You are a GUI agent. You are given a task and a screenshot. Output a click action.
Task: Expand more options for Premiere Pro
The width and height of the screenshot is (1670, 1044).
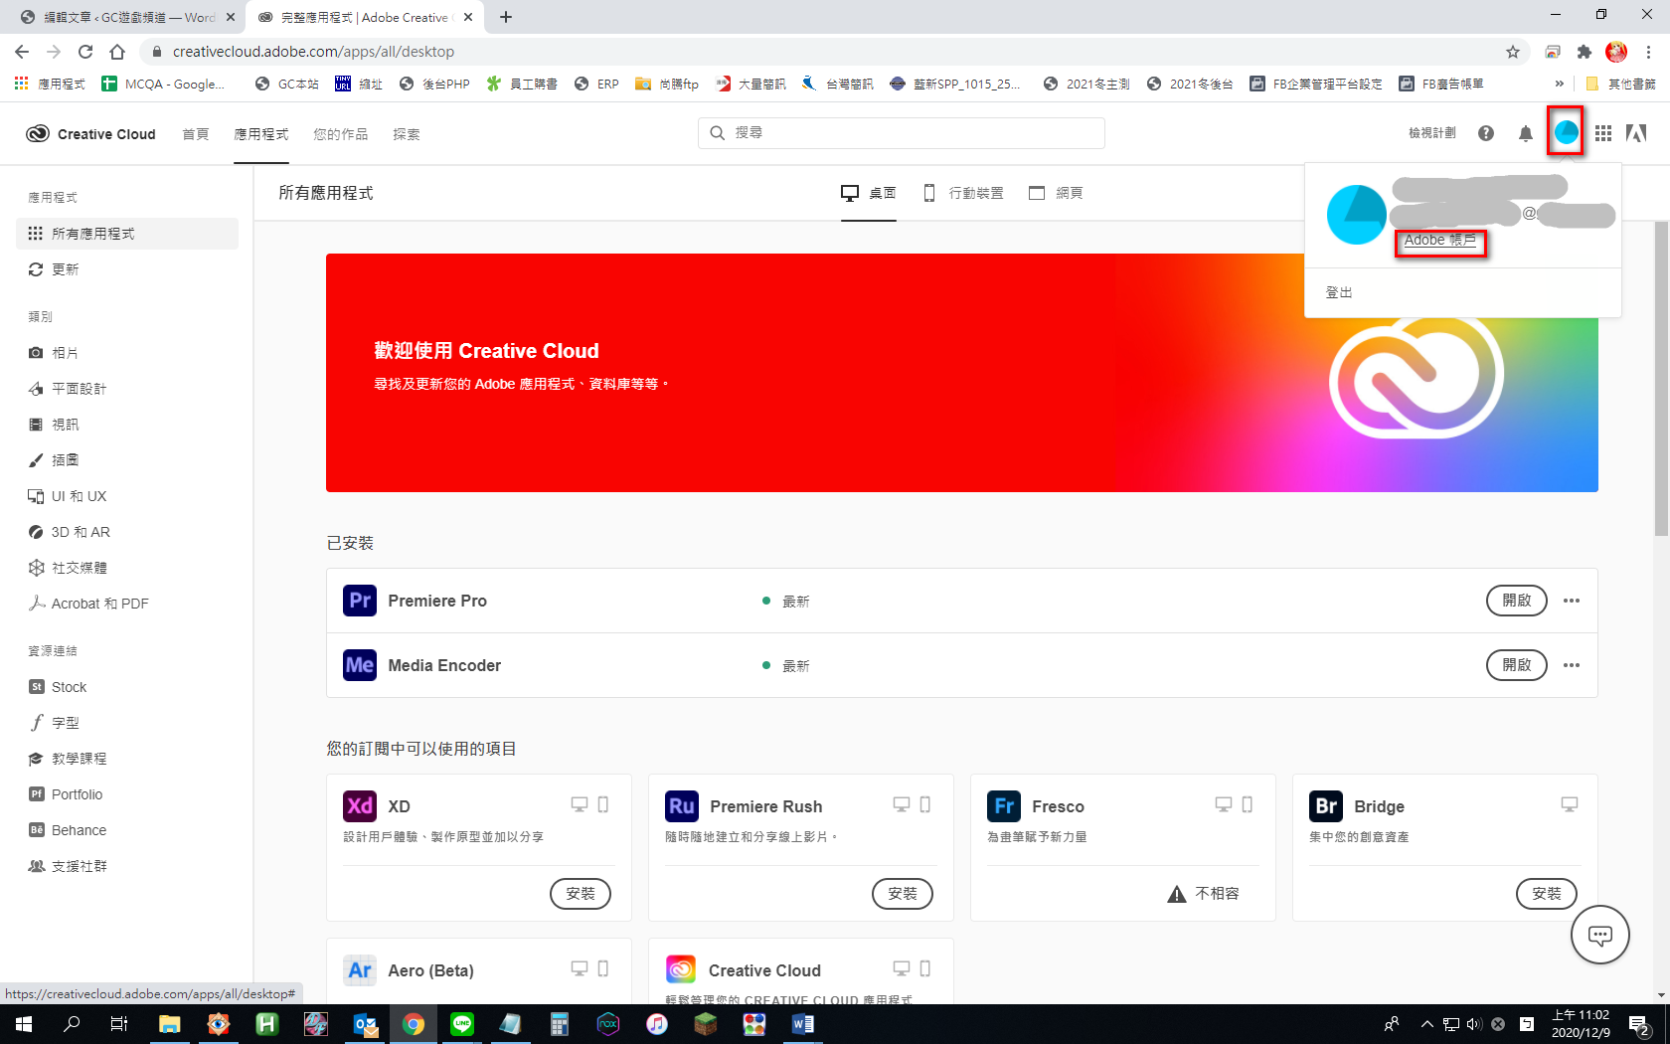tap(1572, 601)
